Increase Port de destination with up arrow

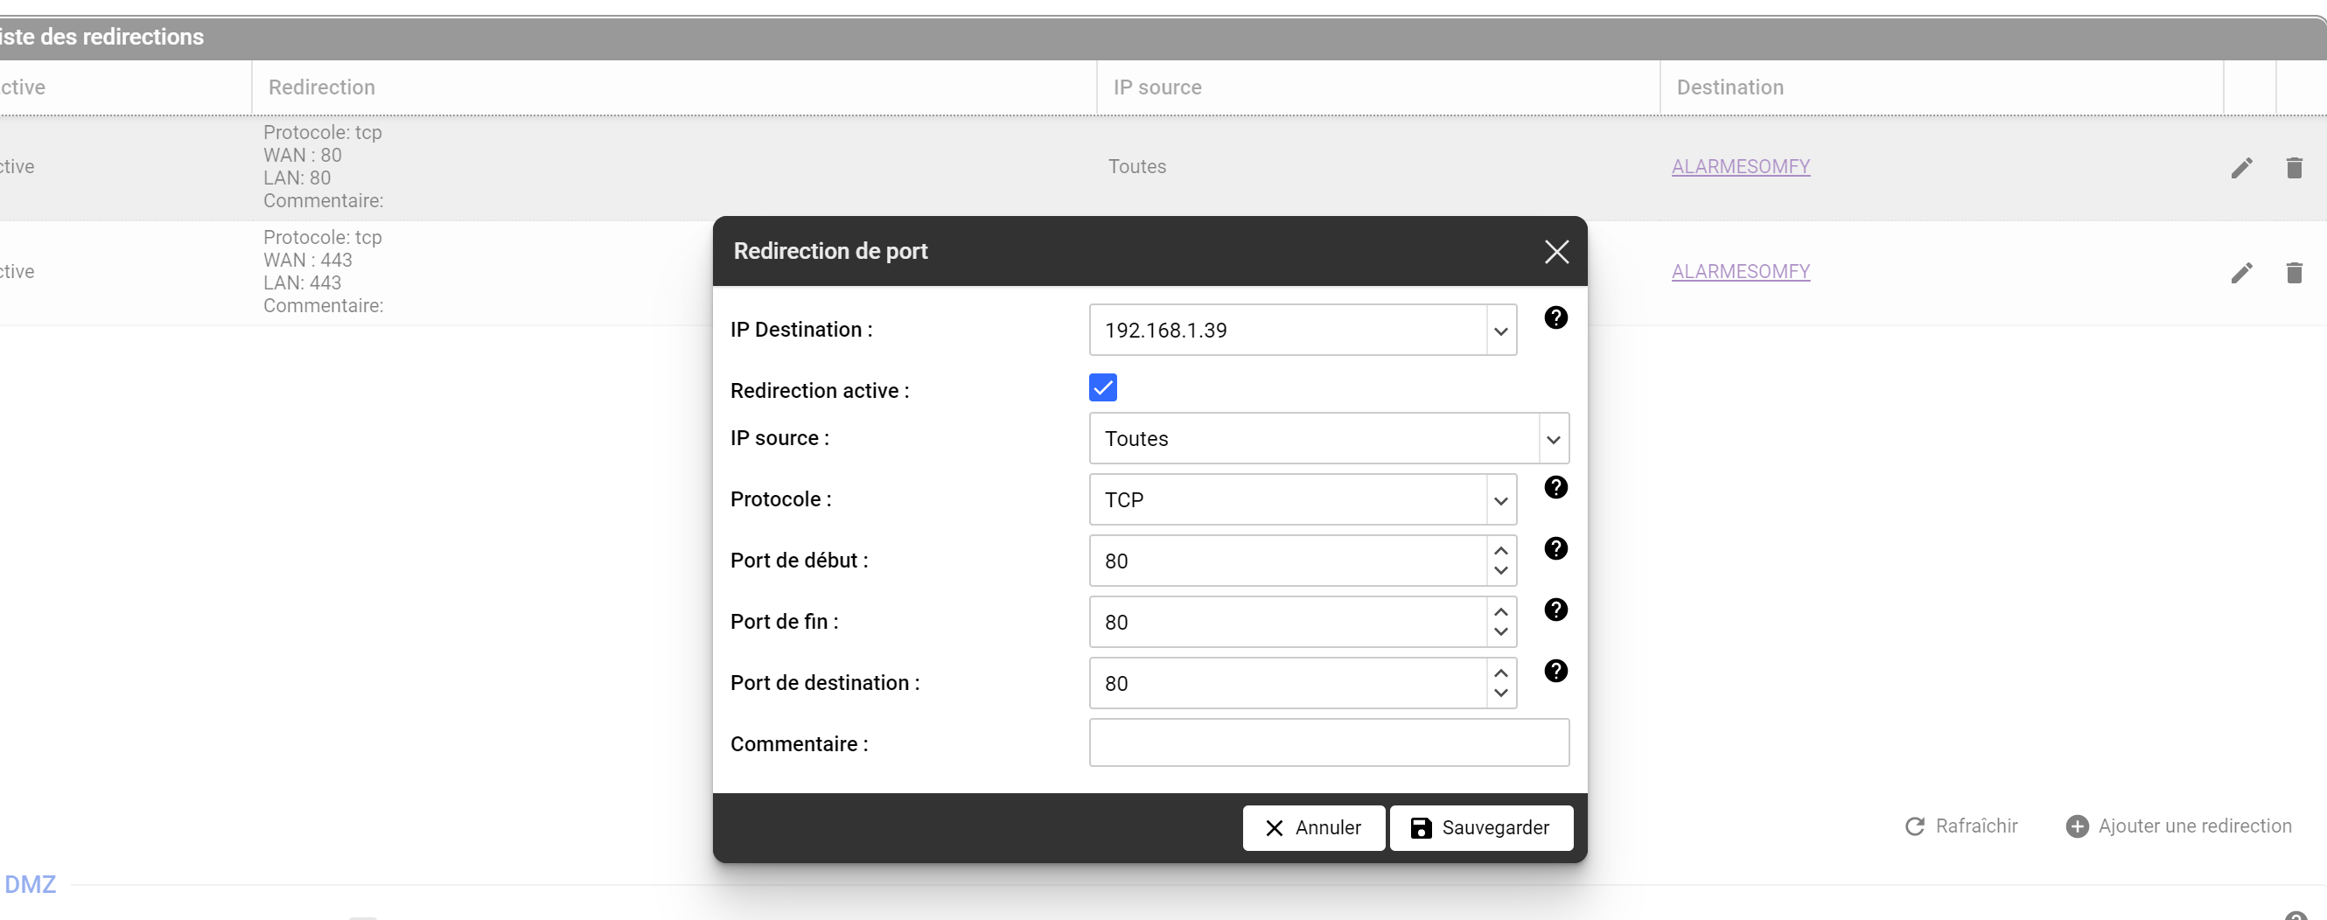point(1500,673)
